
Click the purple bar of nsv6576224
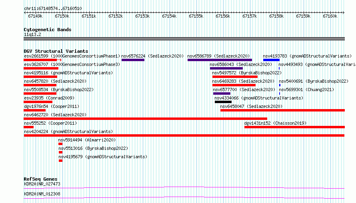(133, 60)
